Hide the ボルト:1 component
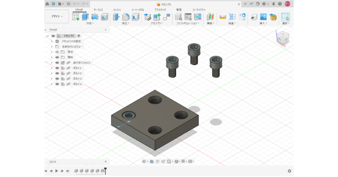Screen dimensions: 338x177 pyautogui.click(x=57, y=68)
